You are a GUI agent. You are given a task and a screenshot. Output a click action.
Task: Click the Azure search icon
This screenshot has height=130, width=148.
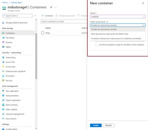coord(3,118)
